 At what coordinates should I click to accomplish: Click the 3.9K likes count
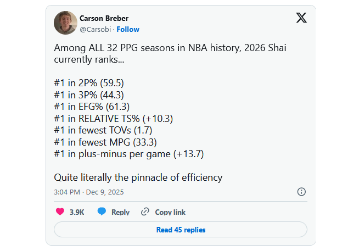pyautogui.click(x=77, y=212)
